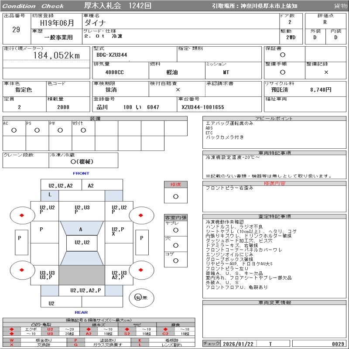Click the 貨物 label in header
The image size is (349, 349).
click(x=341, y=6)
